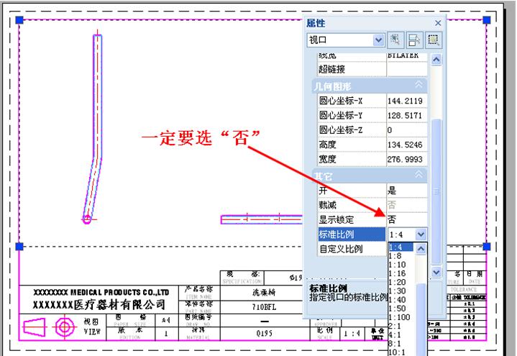Click the concentric-circles projection symbol

[64, 327]
